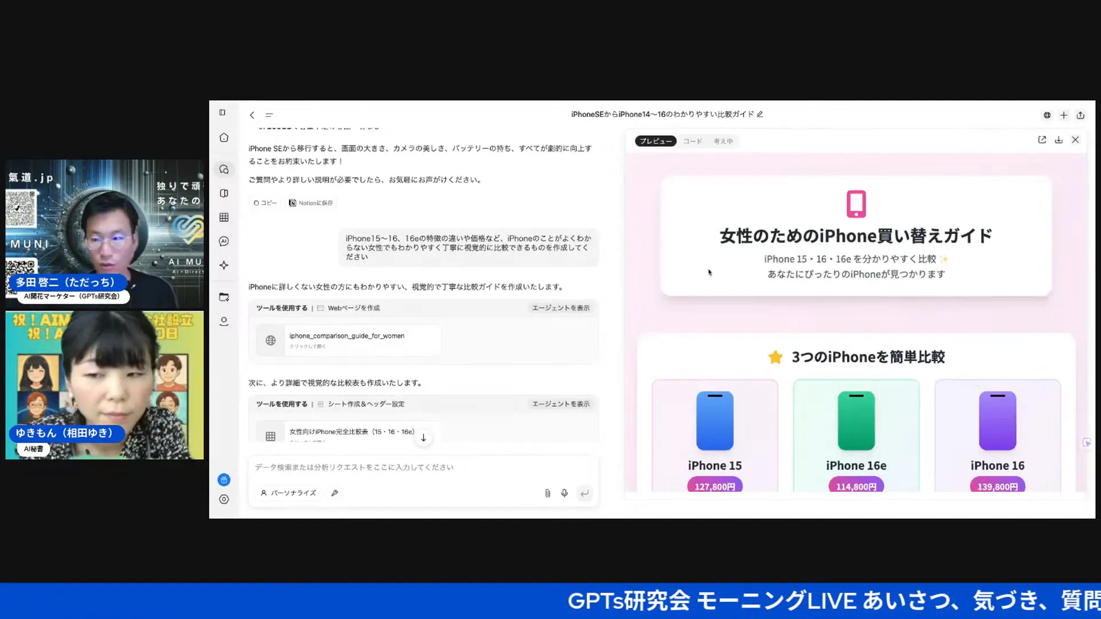The height and width of the screenshot is (619, 1101).
Task: Show agent for Webページを作成 tool
Action: click(x=561, y=308)
